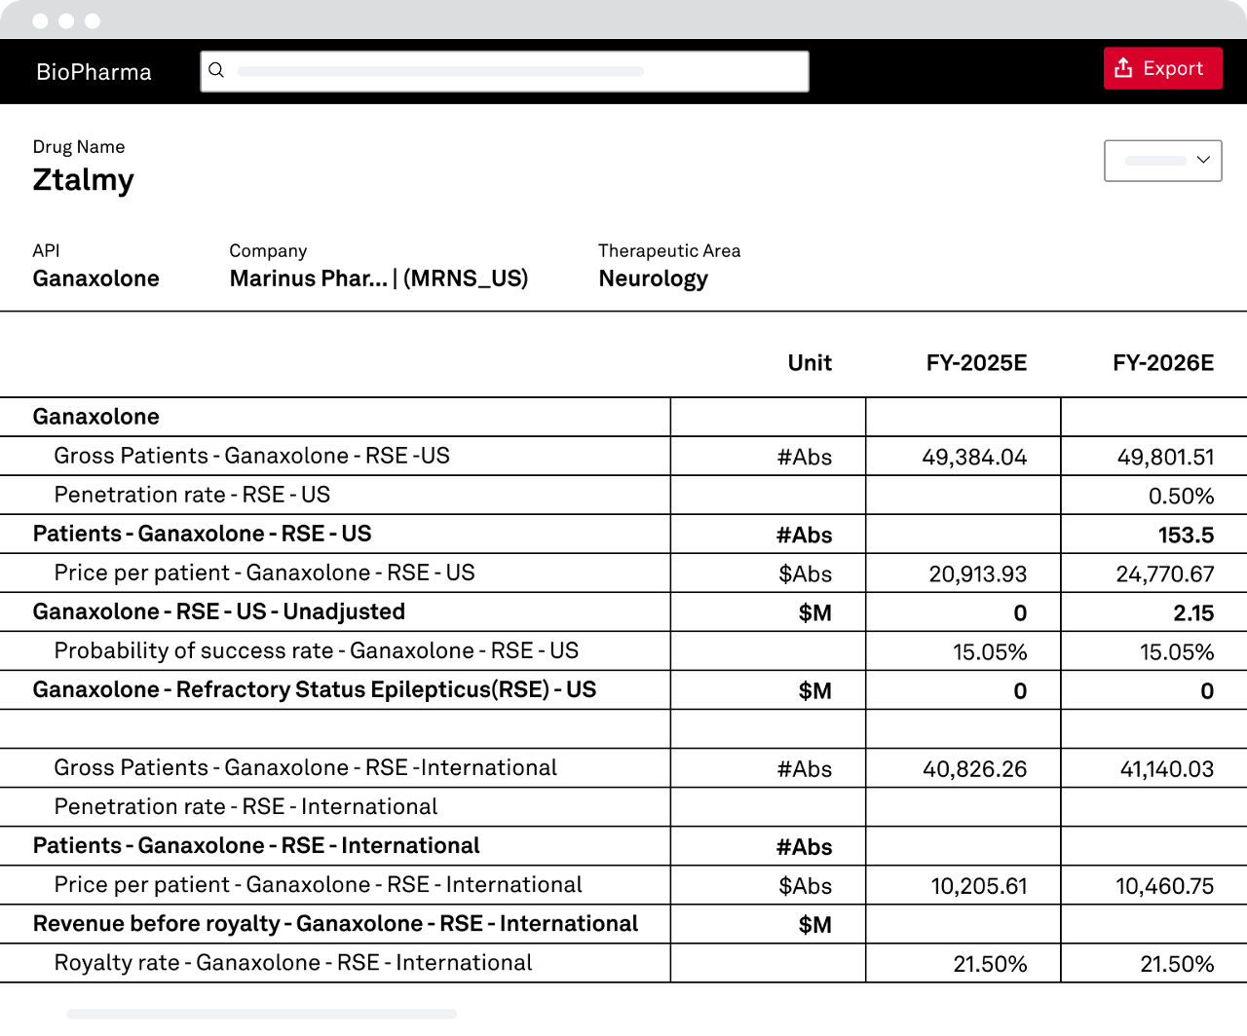Viewport: 1247px width, 1036px height.
Task: Click the export upload arrow icon
Action: click(x=1123, y=68)
